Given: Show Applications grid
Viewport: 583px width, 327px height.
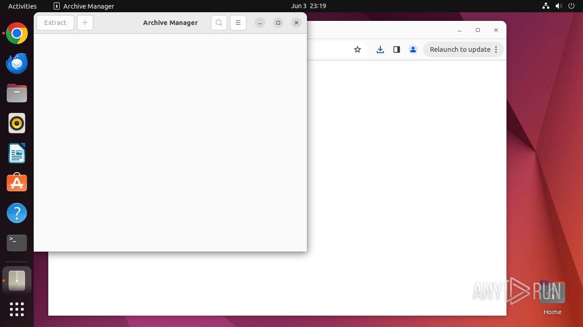Looking at the screenshot, I should coord(17,309).
